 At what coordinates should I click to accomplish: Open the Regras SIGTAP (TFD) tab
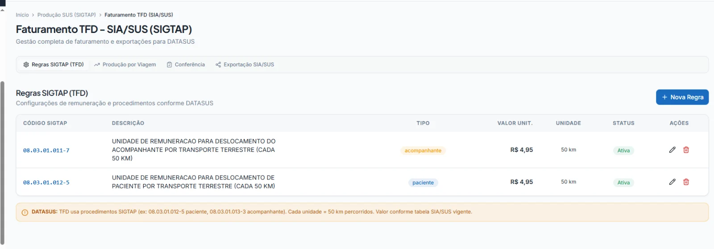54,65
